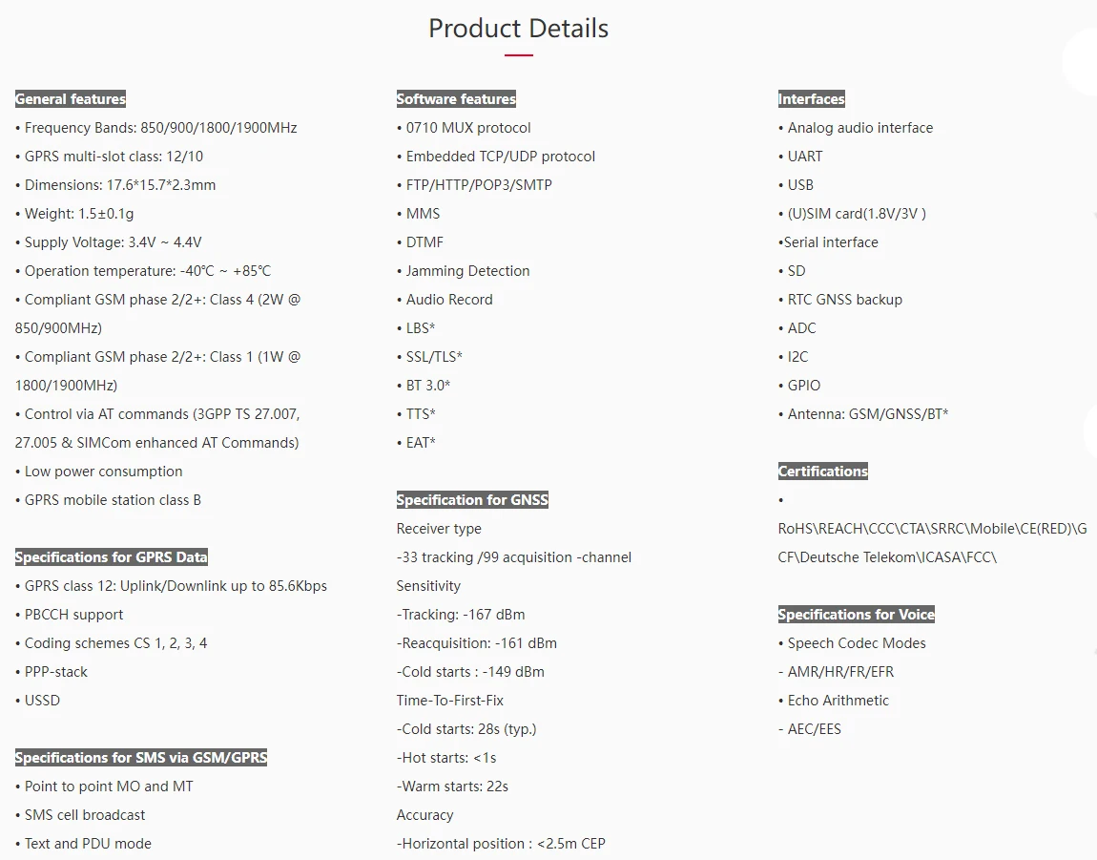Select the Specification for GNSS header
The width and height of the screenshot is (1097, 860).
coord(472,500)
